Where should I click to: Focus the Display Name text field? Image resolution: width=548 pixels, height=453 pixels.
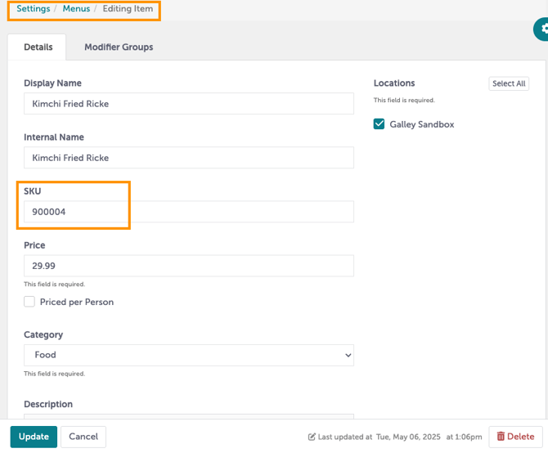tap(189, 104)
